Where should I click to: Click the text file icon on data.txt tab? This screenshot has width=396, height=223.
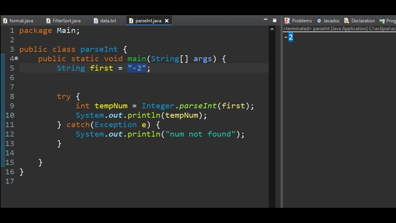tap(96, 21)
